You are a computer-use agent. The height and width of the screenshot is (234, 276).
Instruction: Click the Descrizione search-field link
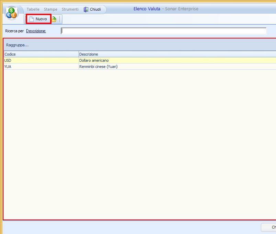(36, 31)
